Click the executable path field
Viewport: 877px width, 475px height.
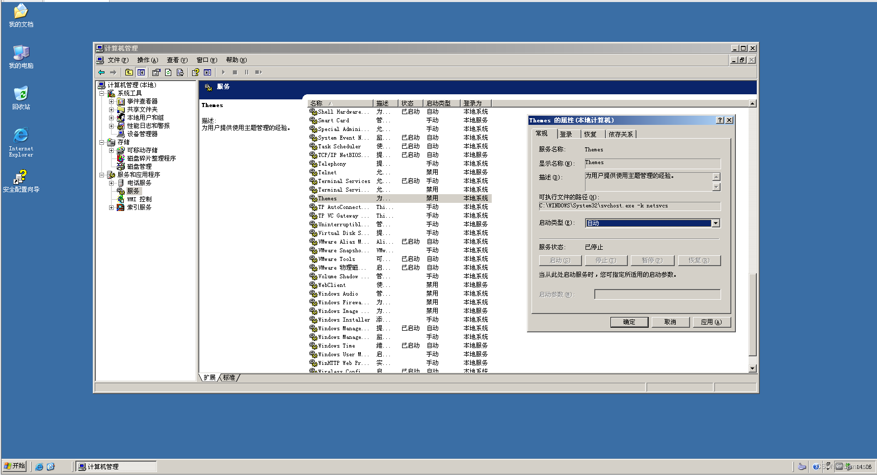pyautogui.click(x=630, y=206)
